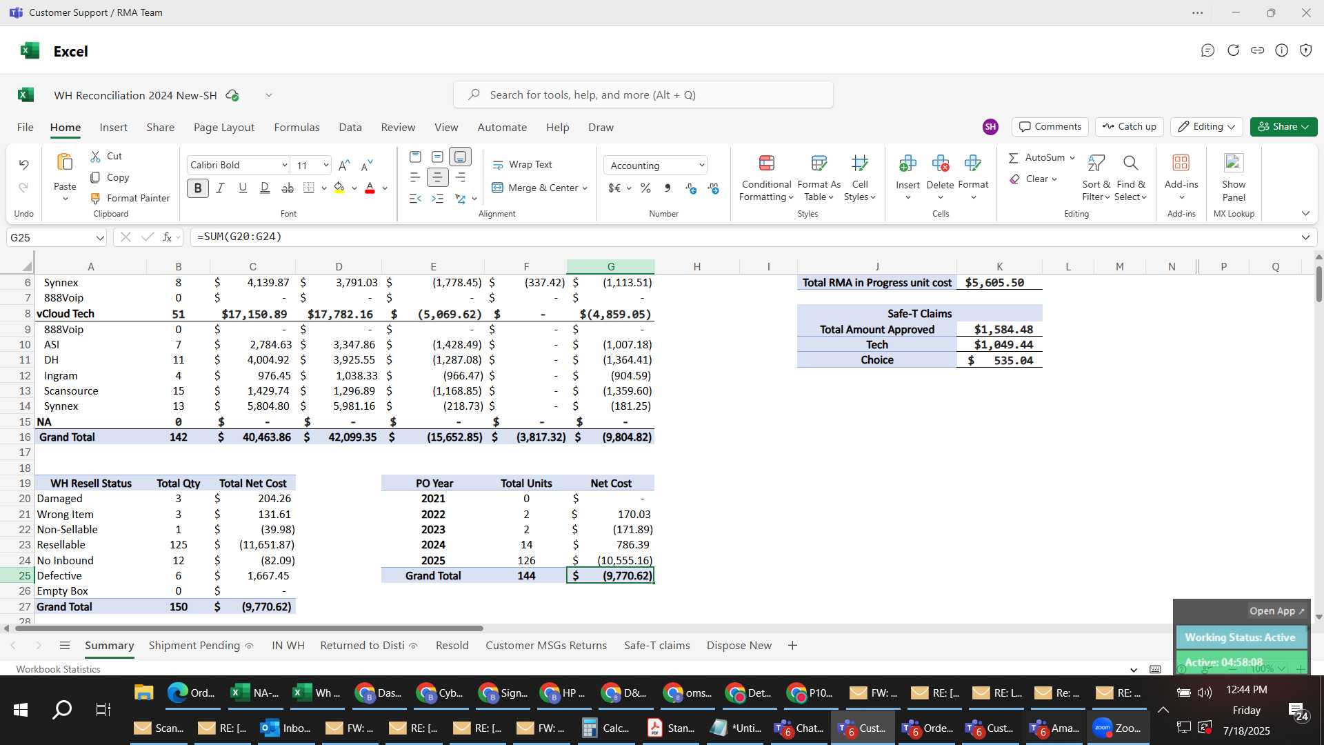Open the Formulas ribbon tab
The image size is (1324, 745).
[x=297, y=128]
